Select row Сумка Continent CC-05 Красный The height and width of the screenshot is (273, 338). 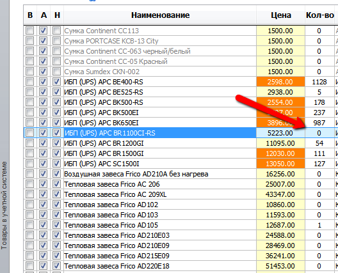160,61
